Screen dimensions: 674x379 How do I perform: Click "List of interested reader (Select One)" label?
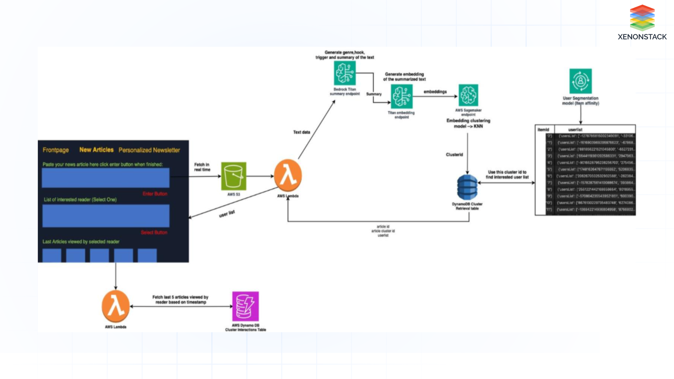click(x=80, y=199)
